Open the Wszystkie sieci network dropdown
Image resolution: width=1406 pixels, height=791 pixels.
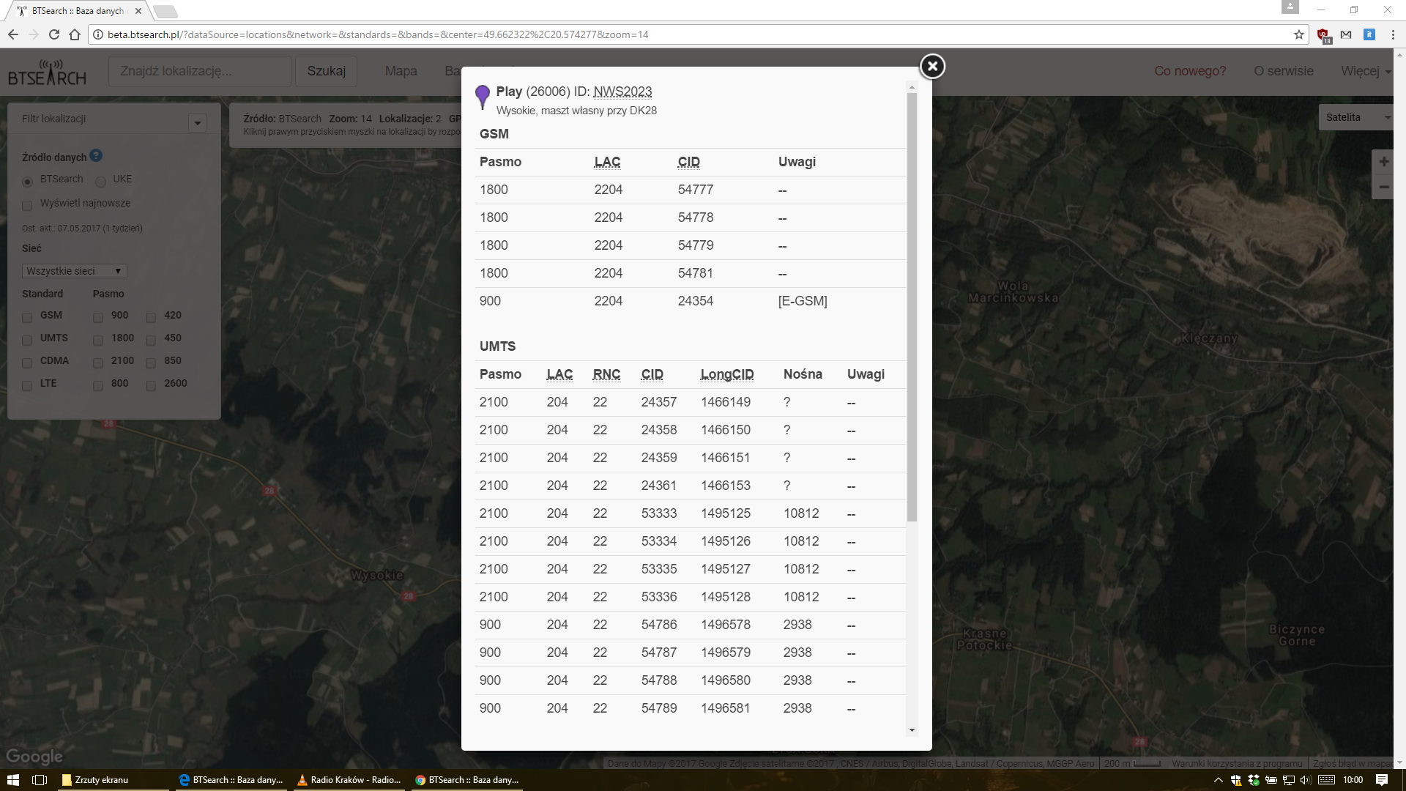pyautogui.click(x=75, y=271)
